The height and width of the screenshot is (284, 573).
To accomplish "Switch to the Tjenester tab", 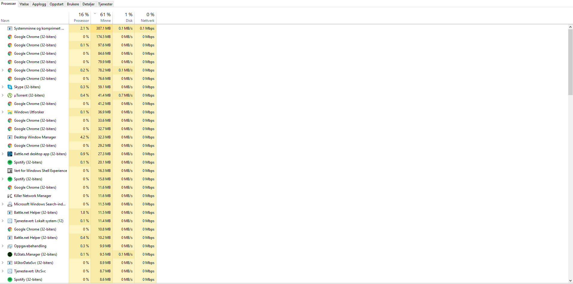I will tap(105, 4).
